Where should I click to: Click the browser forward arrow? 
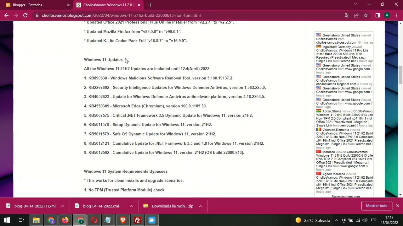16,15
